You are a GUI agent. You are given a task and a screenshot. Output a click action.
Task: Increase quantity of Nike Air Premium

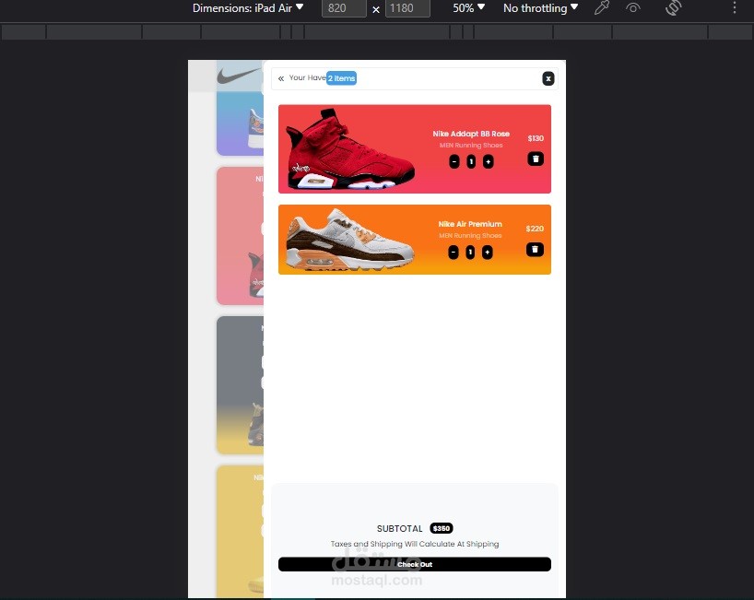click(487, 253)
